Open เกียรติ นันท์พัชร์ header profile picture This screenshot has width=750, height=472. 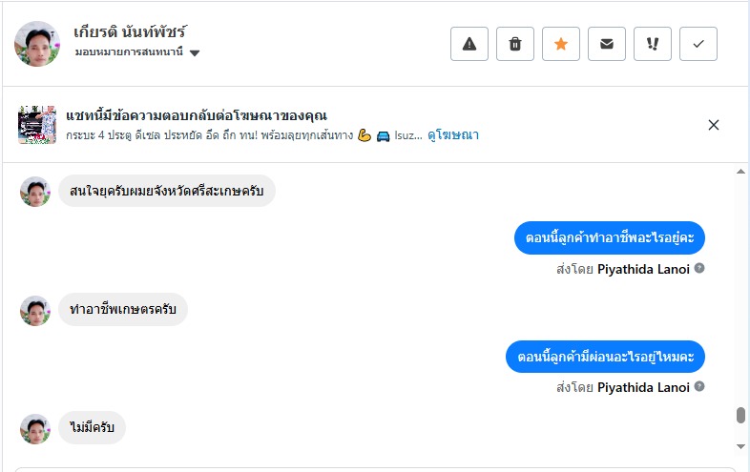37,44
